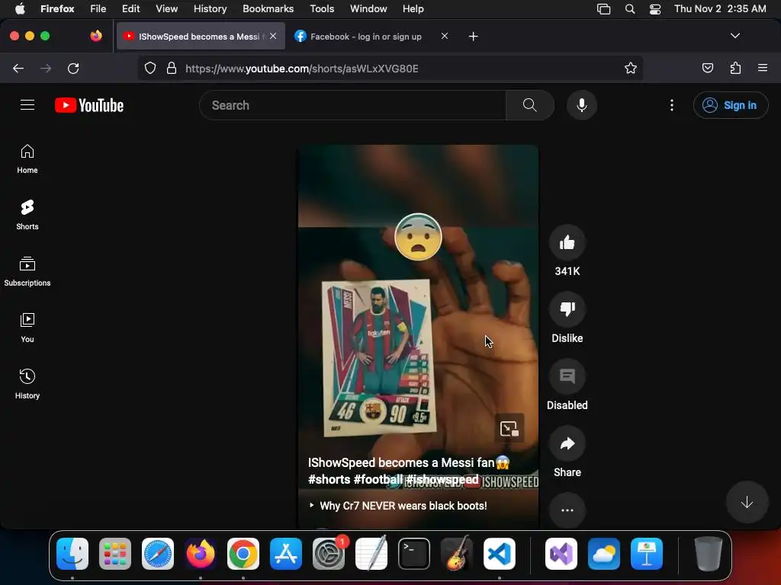This screenshot has width=781, height=585.
Task: Open the Firefox View pinned button
Action: (x=96, y=36)
